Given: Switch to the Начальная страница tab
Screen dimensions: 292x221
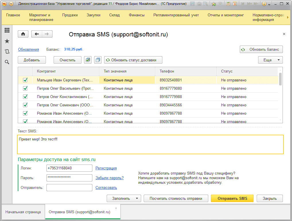Looking at the screenshot, I should (x=23, y=212).
